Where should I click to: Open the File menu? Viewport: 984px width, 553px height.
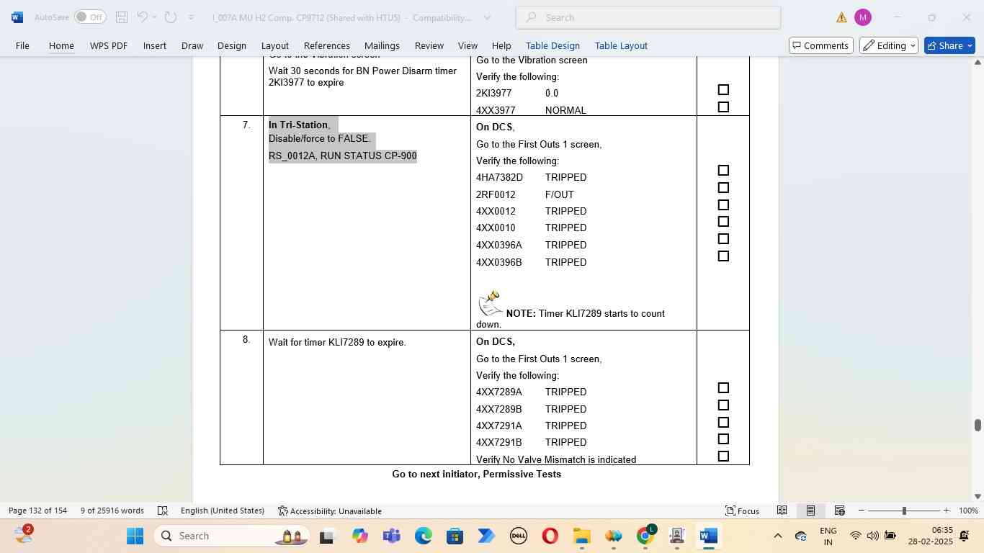[x=22, y=45]
